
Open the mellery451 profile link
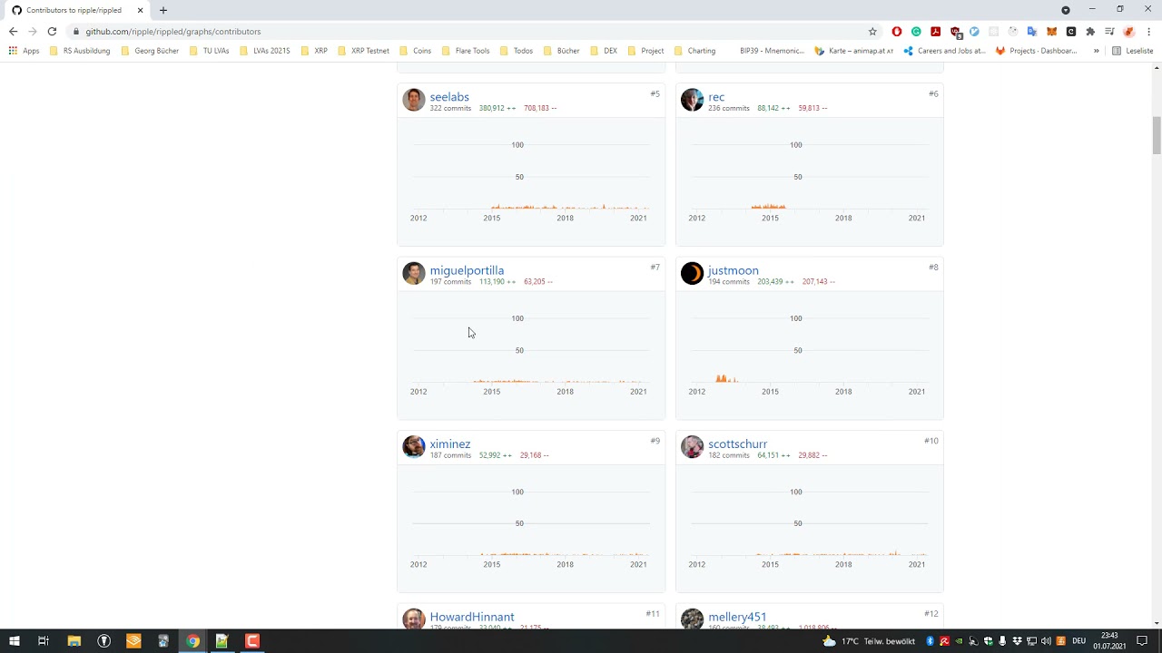point(737,617)
